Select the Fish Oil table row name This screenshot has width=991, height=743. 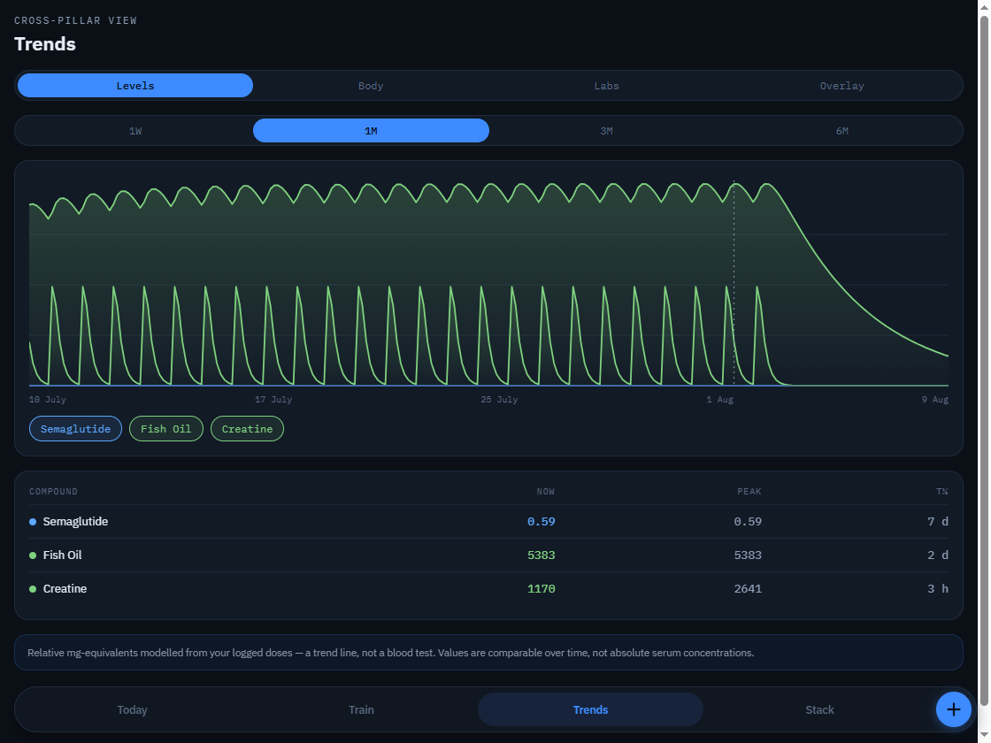coord(62,555)
